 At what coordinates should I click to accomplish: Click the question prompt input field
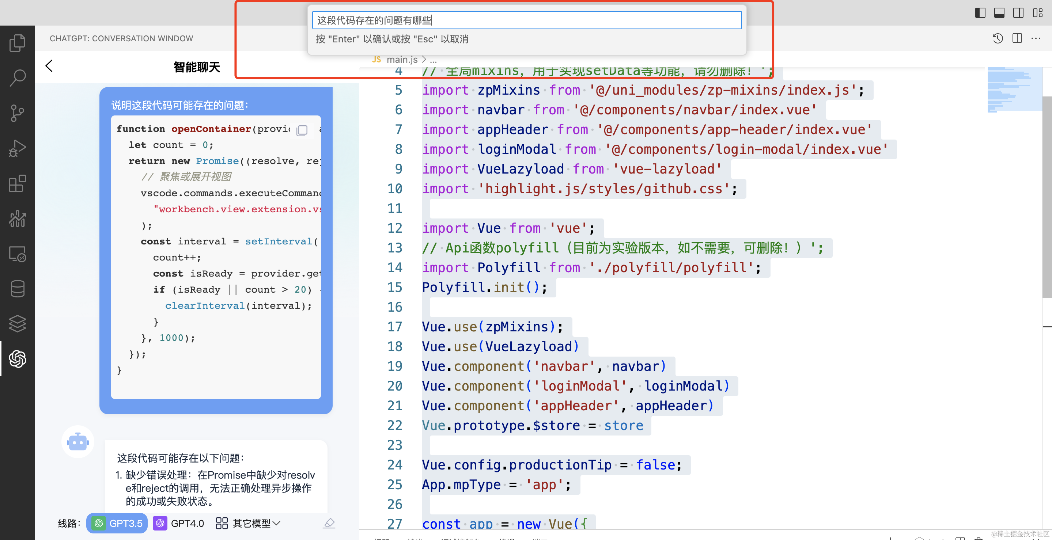pyautogui.click(x=526, y=20)
